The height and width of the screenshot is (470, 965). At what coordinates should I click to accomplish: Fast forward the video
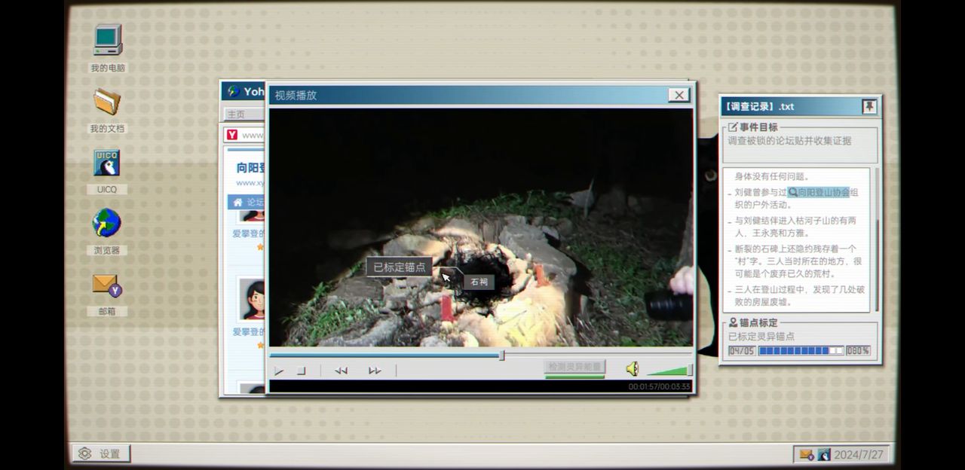coord(374,371)
